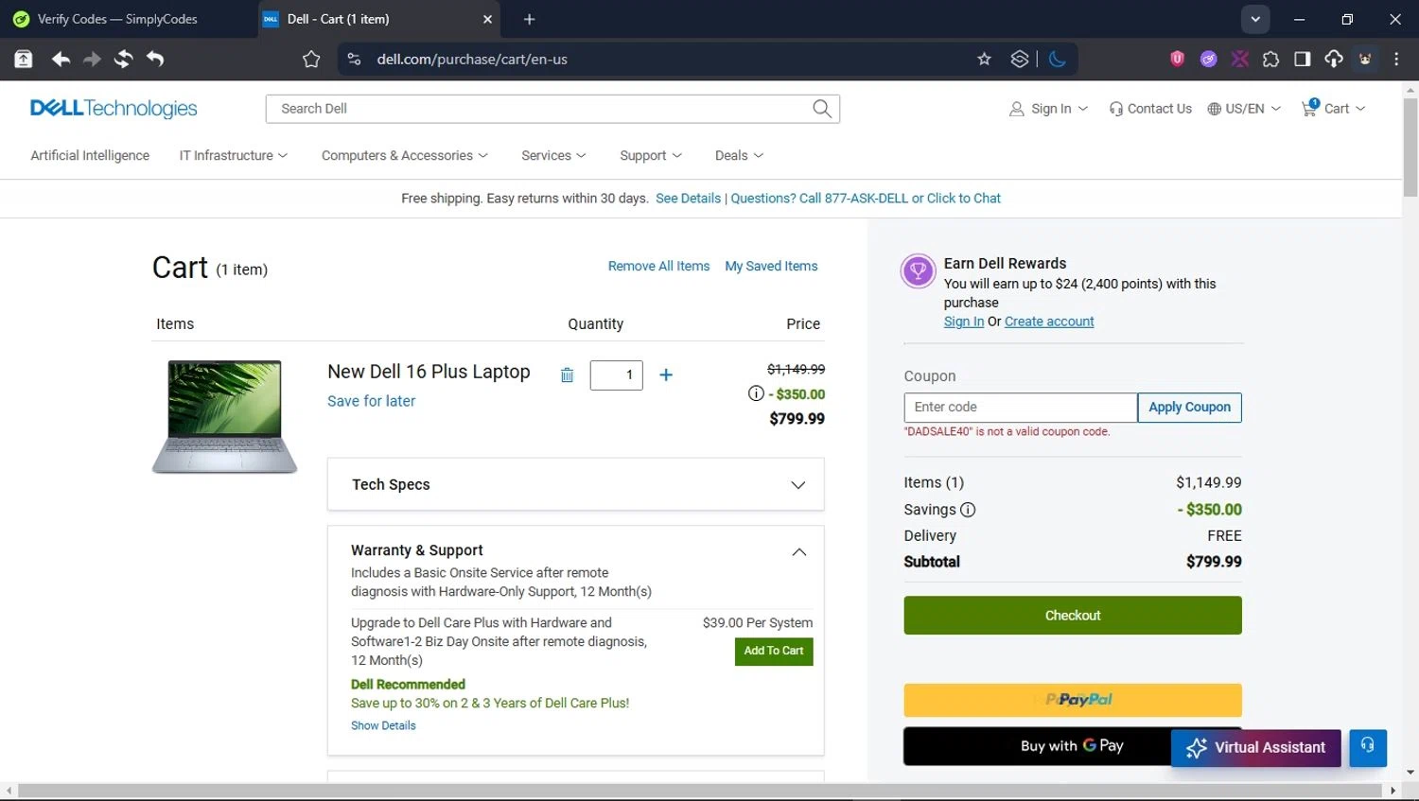Expand the Support menu

coord(651,155)
